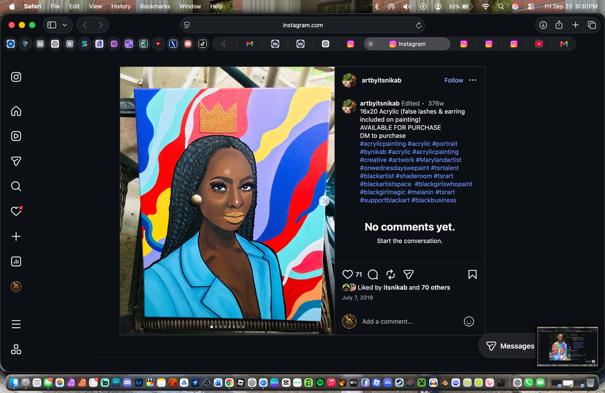Repost the post with arrows icon
Viewport: 605px width, 393px height.
pyautogui.click(x=390, y=274)
